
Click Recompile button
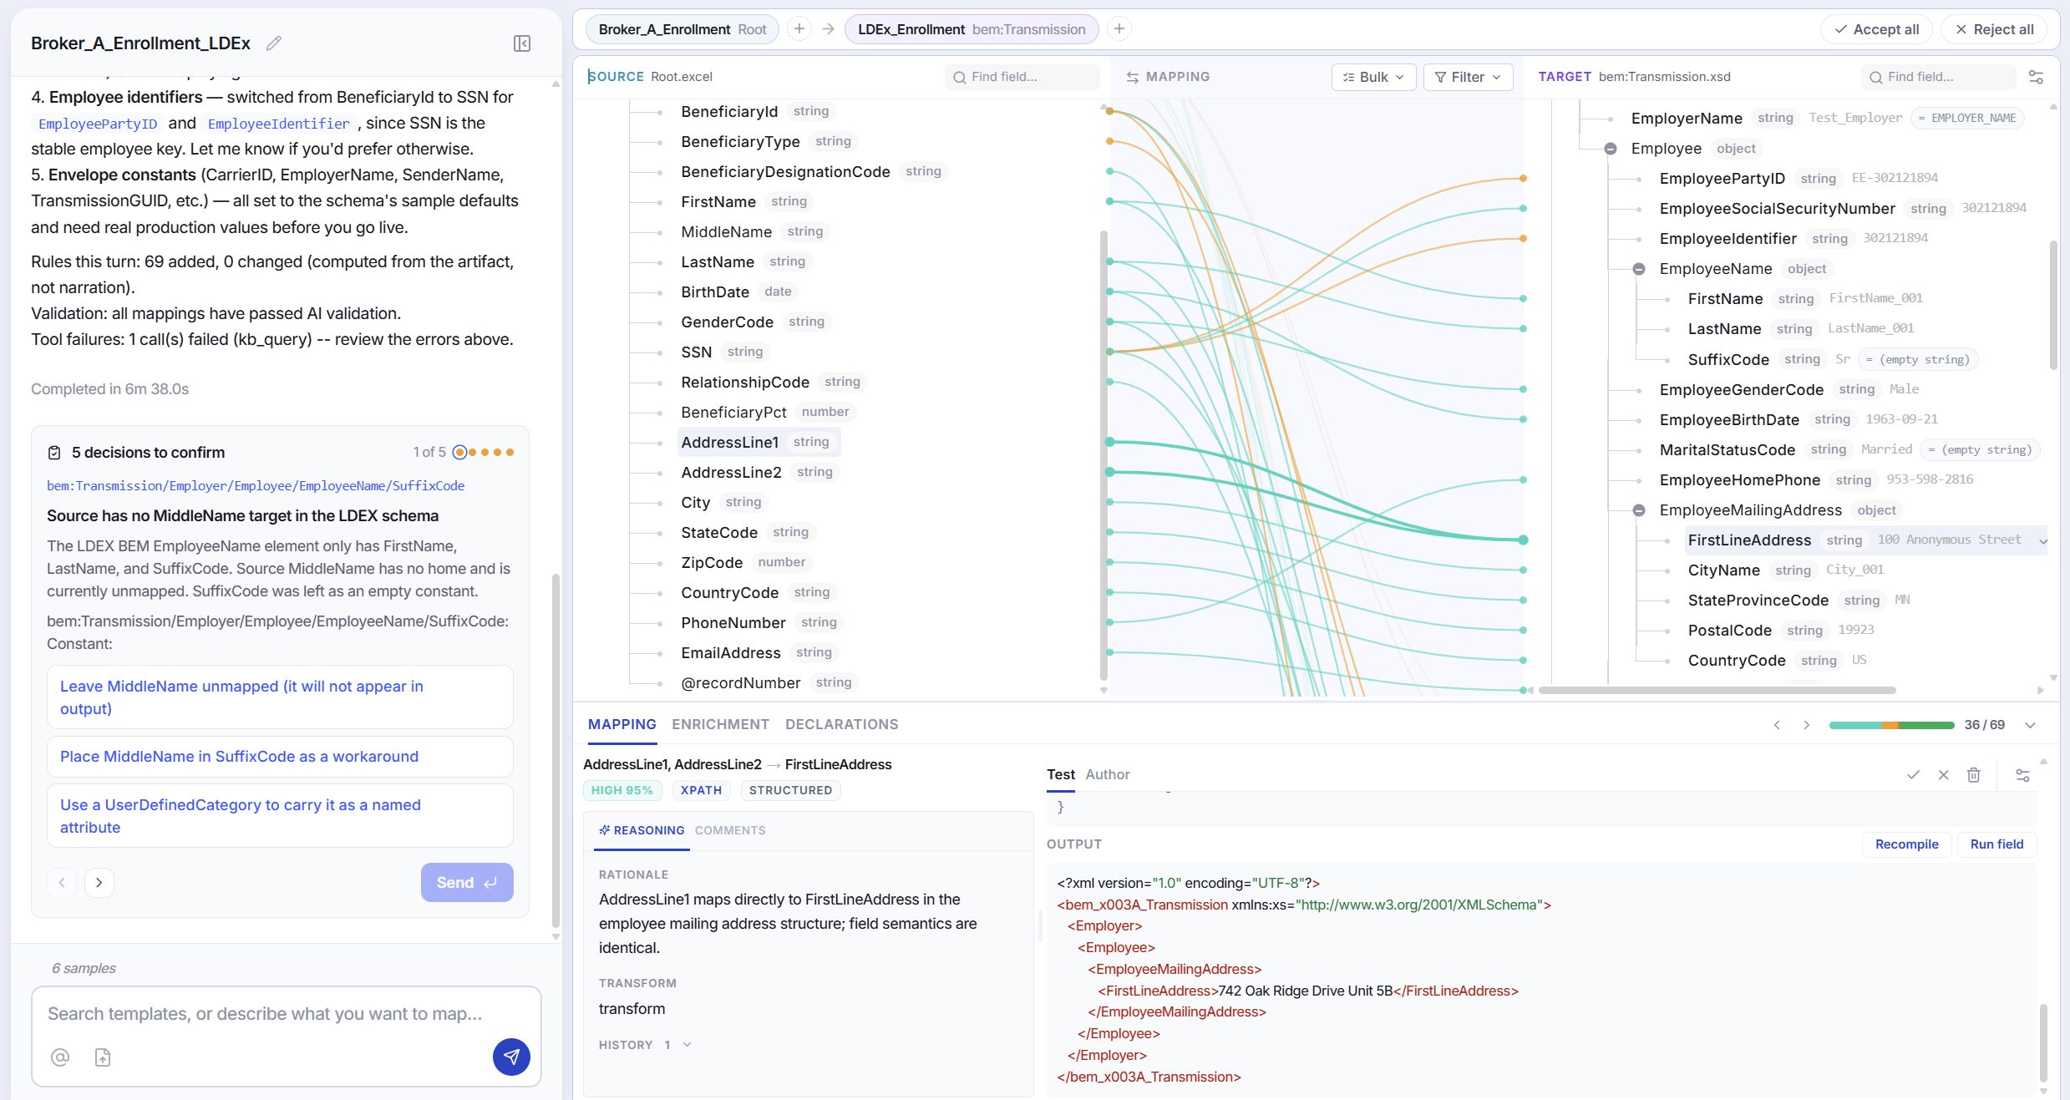1906,844
